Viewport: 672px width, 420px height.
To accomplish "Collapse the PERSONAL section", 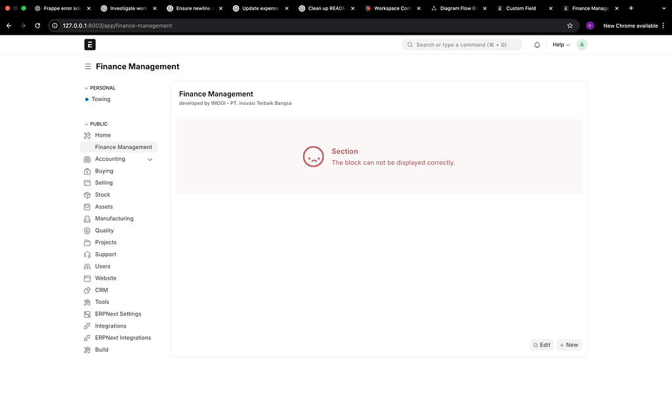I will [86, 87].
